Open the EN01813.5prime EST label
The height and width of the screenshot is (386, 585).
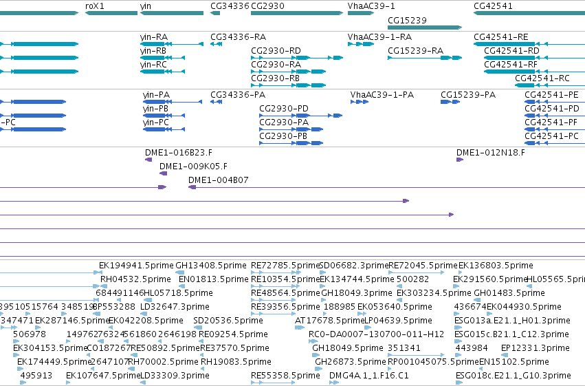tap(213, 279)
